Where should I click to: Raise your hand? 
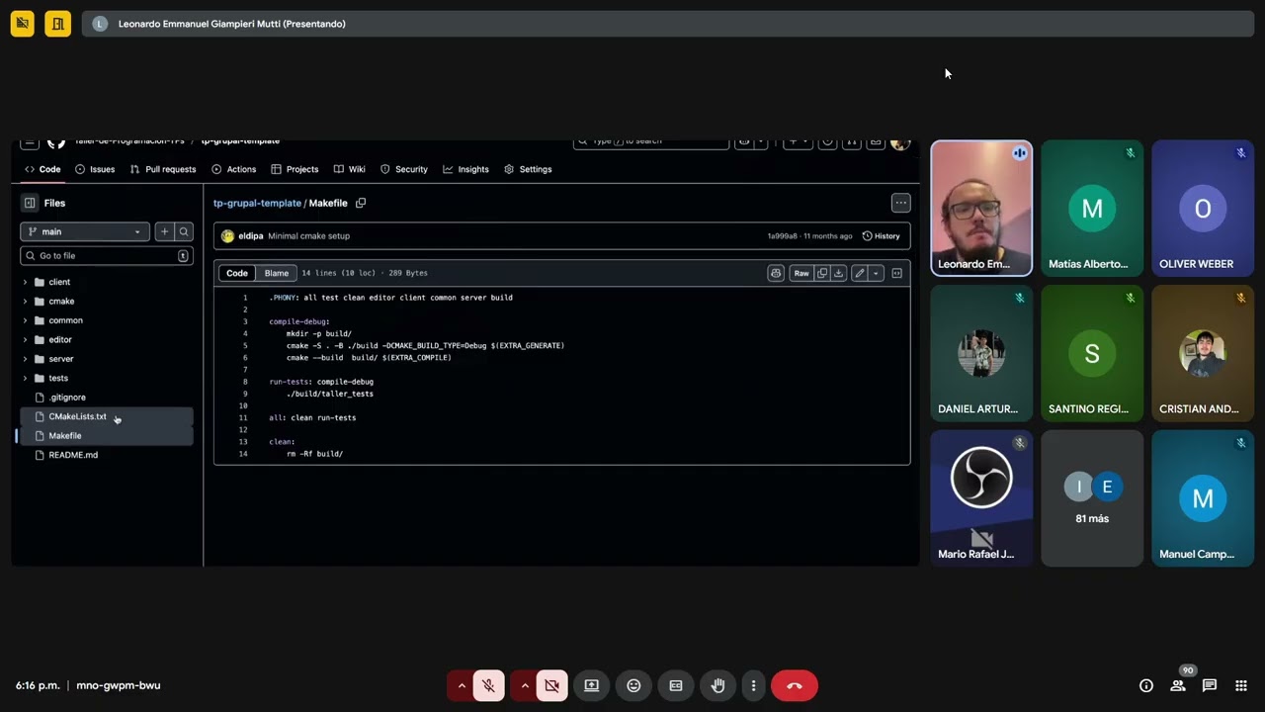pos(718,685)
